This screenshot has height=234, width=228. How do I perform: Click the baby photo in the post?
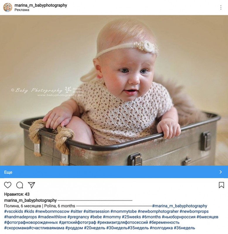pyautogui.click(x=114, y=90)
